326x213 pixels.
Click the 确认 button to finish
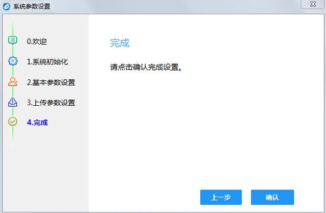click(x=273, y=197)
